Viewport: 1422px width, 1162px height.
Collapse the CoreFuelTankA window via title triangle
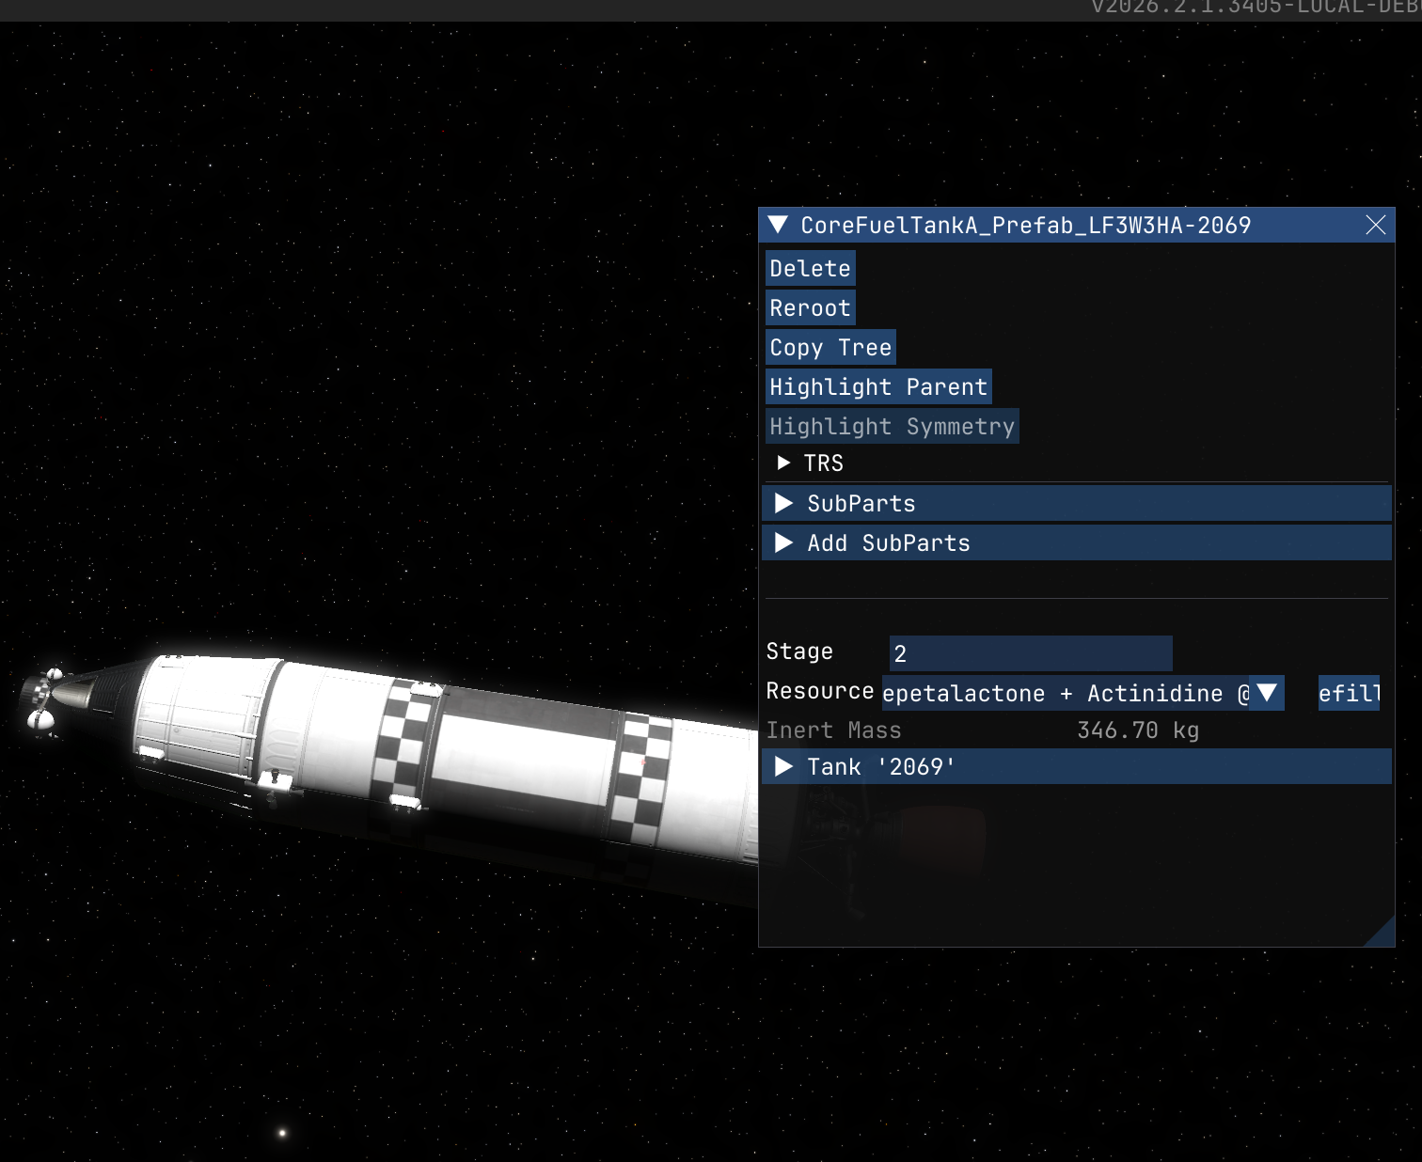(778, 225)
